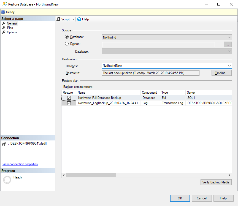Uncheck Northwind_LogBackup restore checkbox
Screen dimensions: 238x206
point(69,103)
